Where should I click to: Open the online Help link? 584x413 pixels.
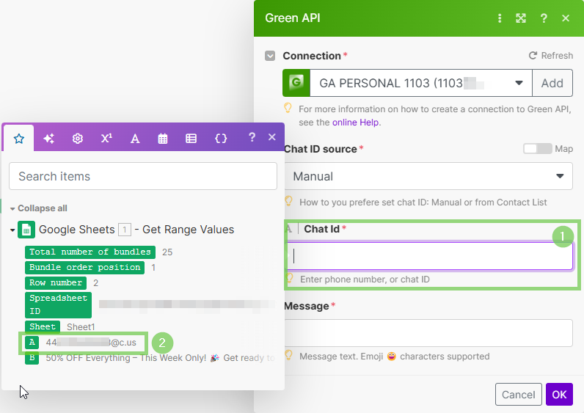pyautogui.click(x=356, y=123)
